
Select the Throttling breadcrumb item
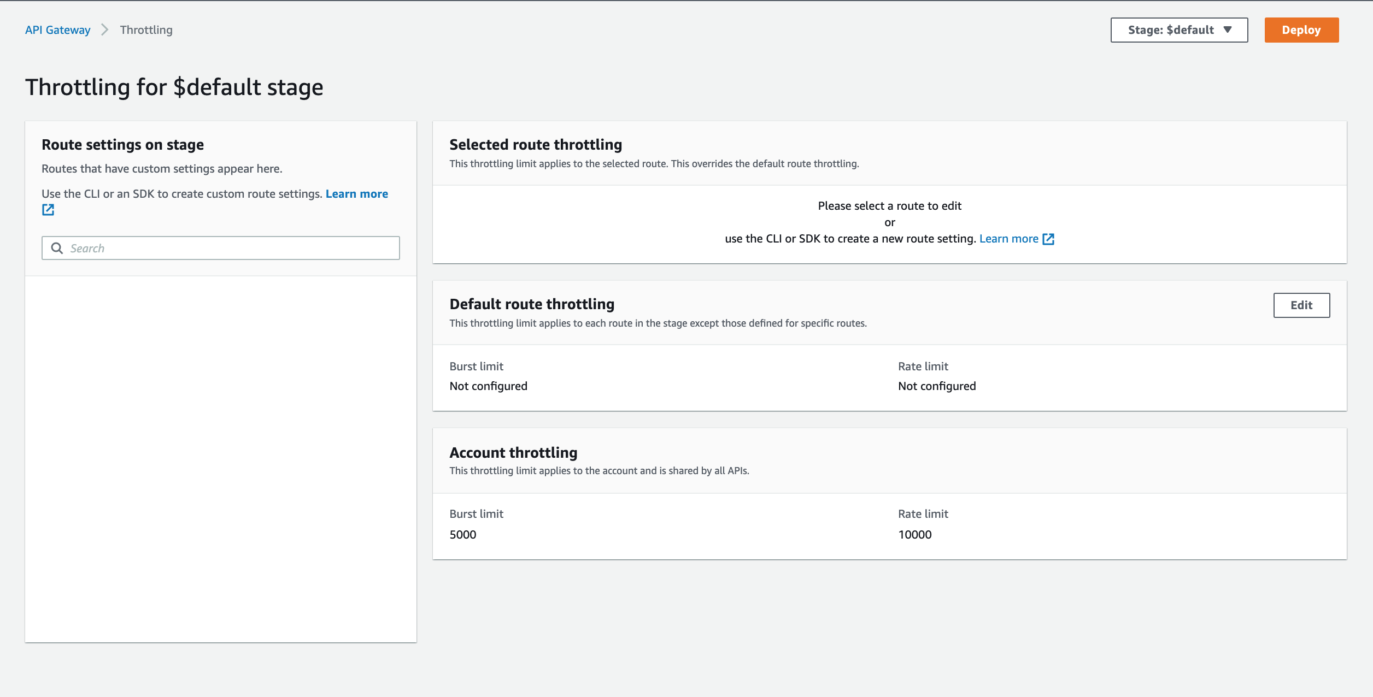pyautogui.click(x=146, y=30)
